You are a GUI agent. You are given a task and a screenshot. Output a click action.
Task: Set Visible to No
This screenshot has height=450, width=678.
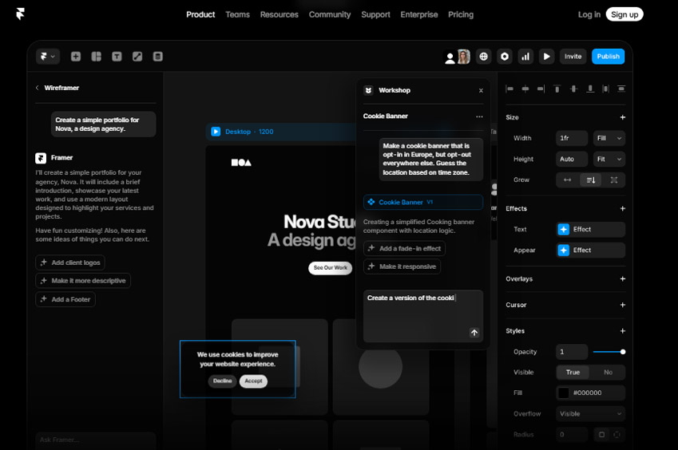click(x=608, y=373)
